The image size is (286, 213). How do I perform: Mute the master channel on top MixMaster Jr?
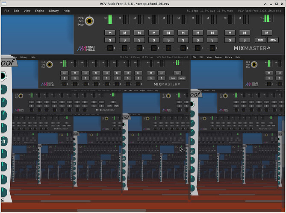(x=267, y=33)
